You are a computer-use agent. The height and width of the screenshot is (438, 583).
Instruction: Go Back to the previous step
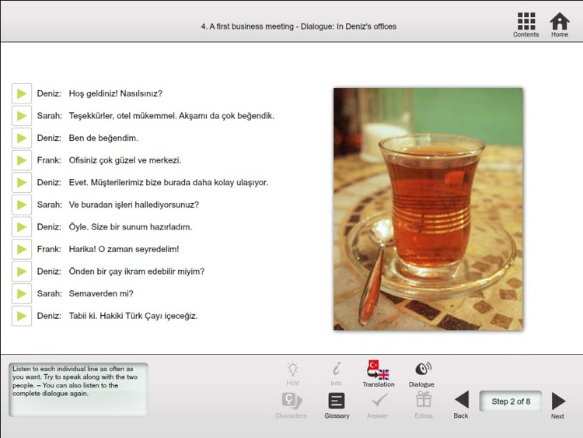pyautogui.click(x=461, y=405)
